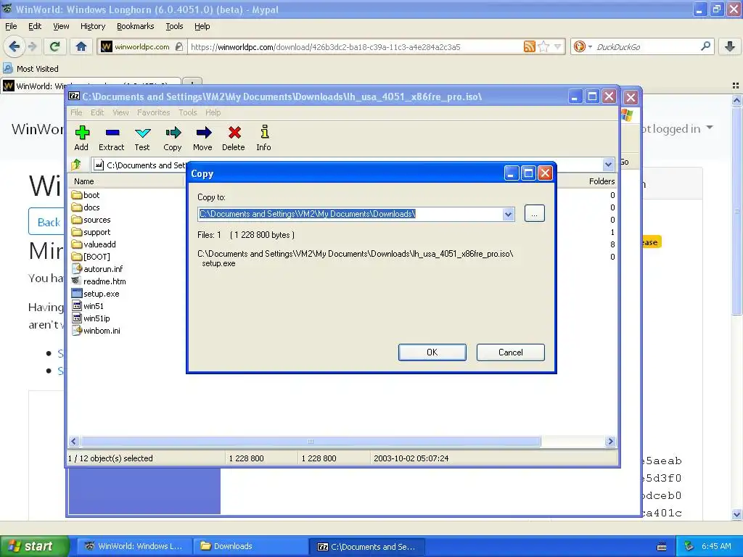Click the Info toolbar icon
743x557 pixels.
pyautogui.click(x=264, y=132)
